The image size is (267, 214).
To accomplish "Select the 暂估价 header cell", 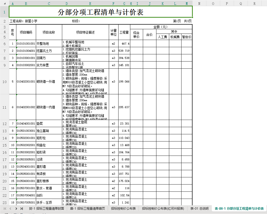I will (187, 37).
